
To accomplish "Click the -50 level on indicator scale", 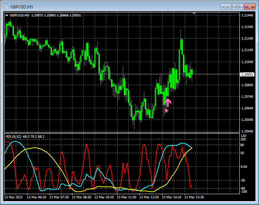I will tap(243, 180).
